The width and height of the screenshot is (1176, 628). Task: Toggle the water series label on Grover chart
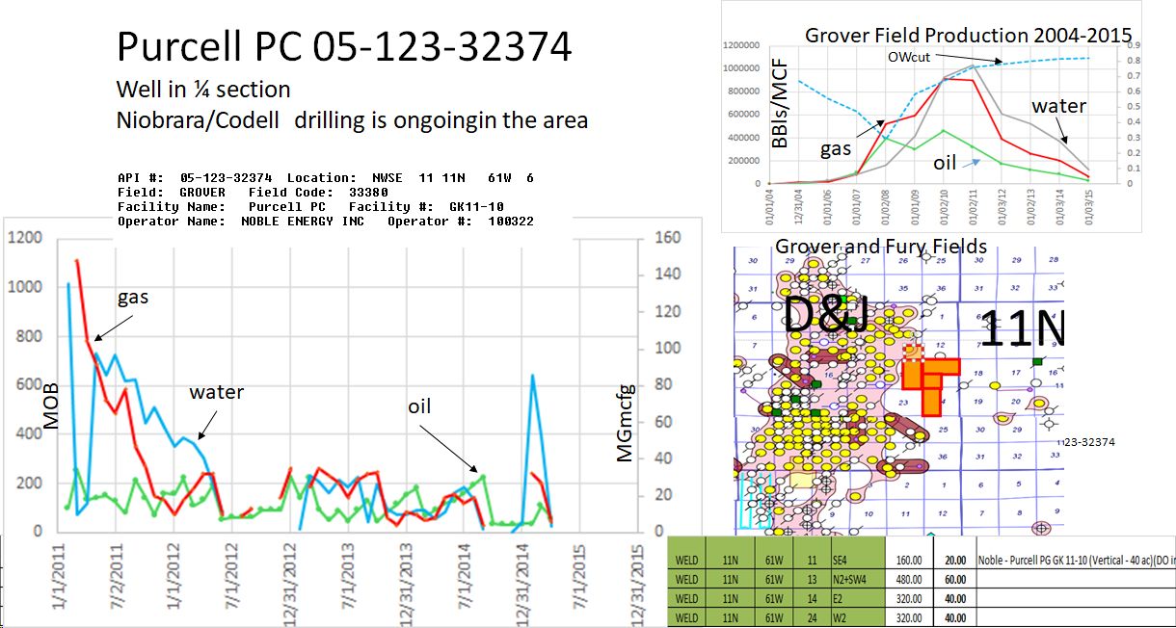click(x=1057, y=107)
